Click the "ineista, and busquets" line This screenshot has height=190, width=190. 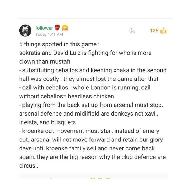tap(47, 122)
